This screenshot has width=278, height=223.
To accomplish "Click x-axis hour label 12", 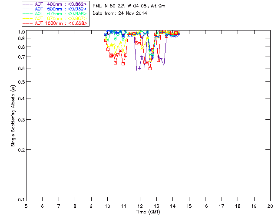I will coord(140,206).
